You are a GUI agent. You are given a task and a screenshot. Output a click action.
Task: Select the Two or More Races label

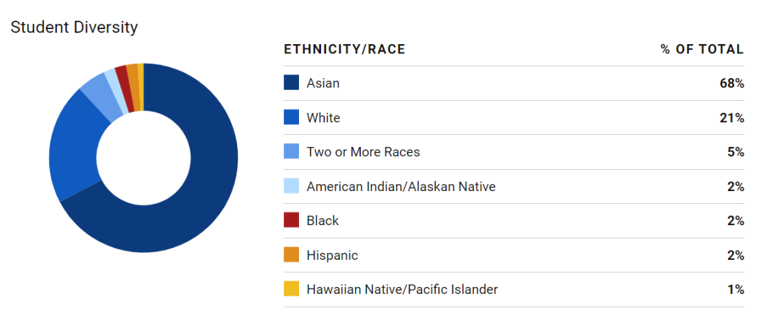pyautogui.click(x=363, y=152)
